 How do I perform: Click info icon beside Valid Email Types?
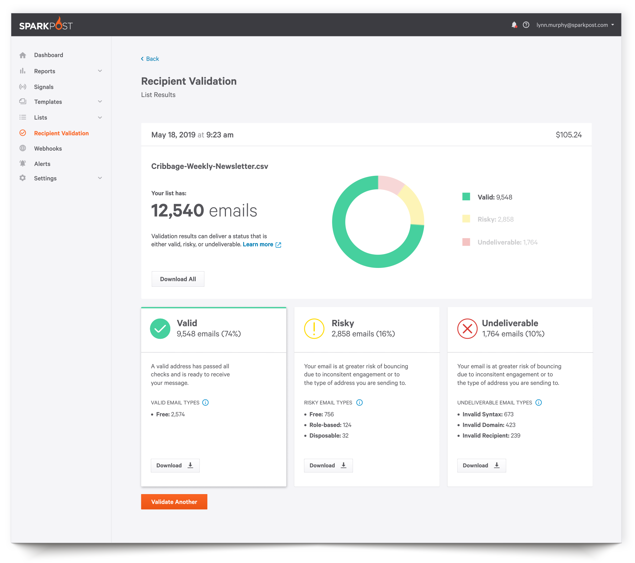(205, 402)
